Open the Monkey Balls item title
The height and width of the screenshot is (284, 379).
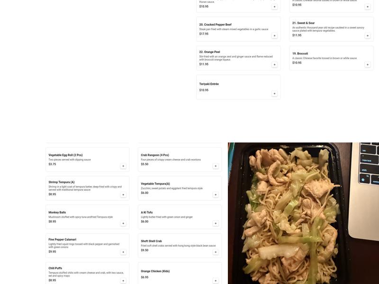click(x=57, y=213)
